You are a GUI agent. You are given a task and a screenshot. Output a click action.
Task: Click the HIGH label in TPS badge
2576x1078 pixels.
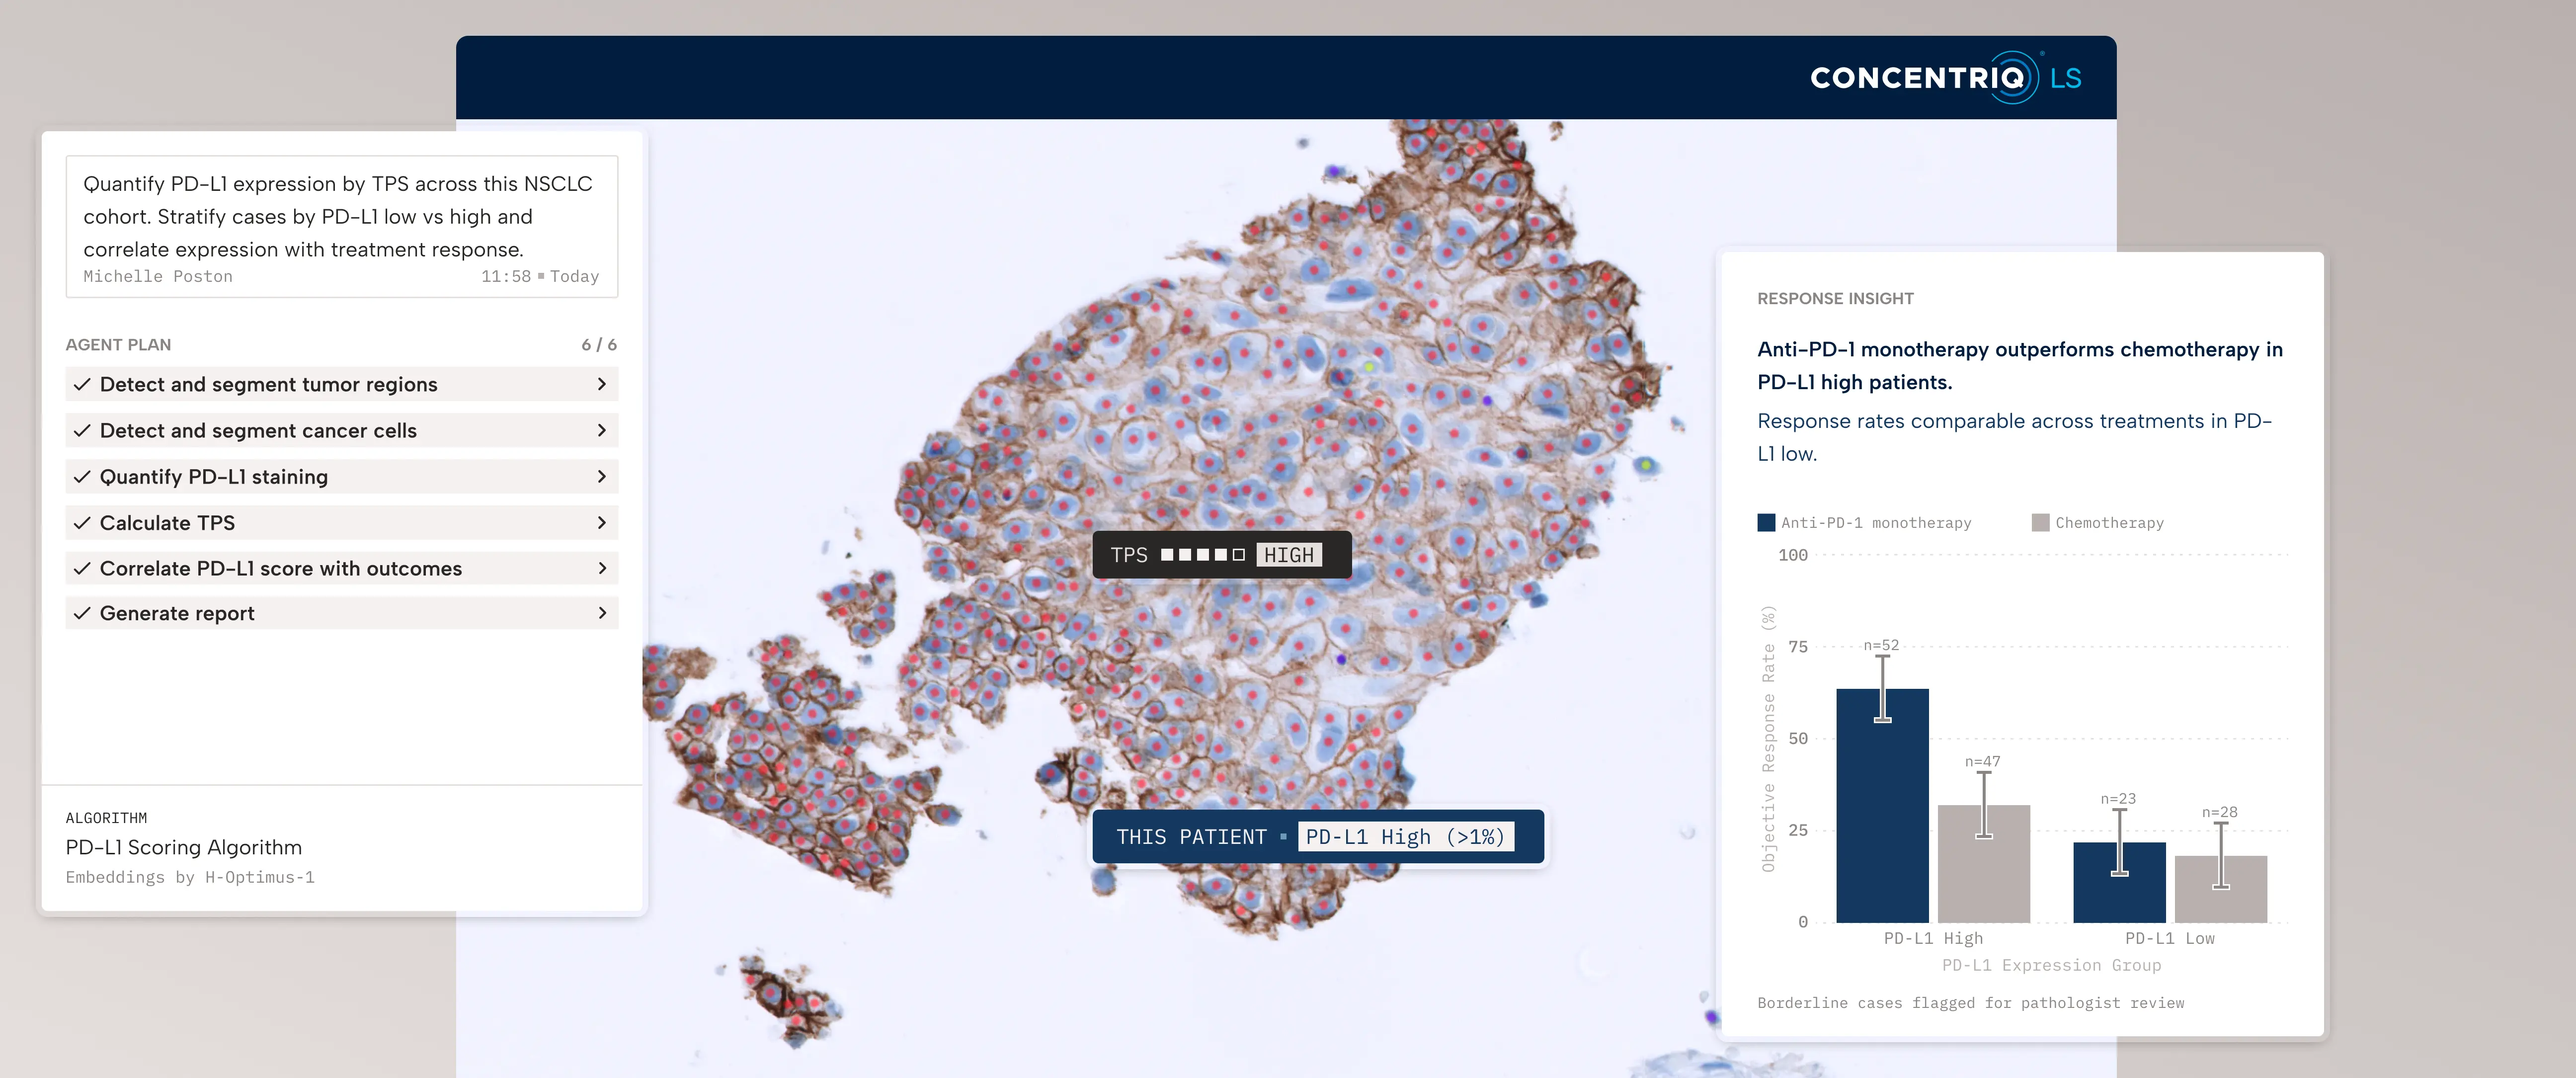click(1289, 555)
